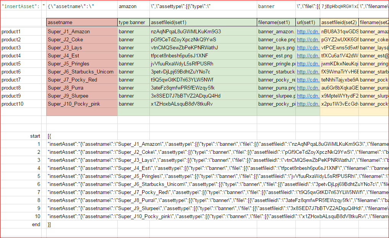Click the }] closing bracket cell
Viewport: 389px width, 238px height.
click(x=82, y=224)
